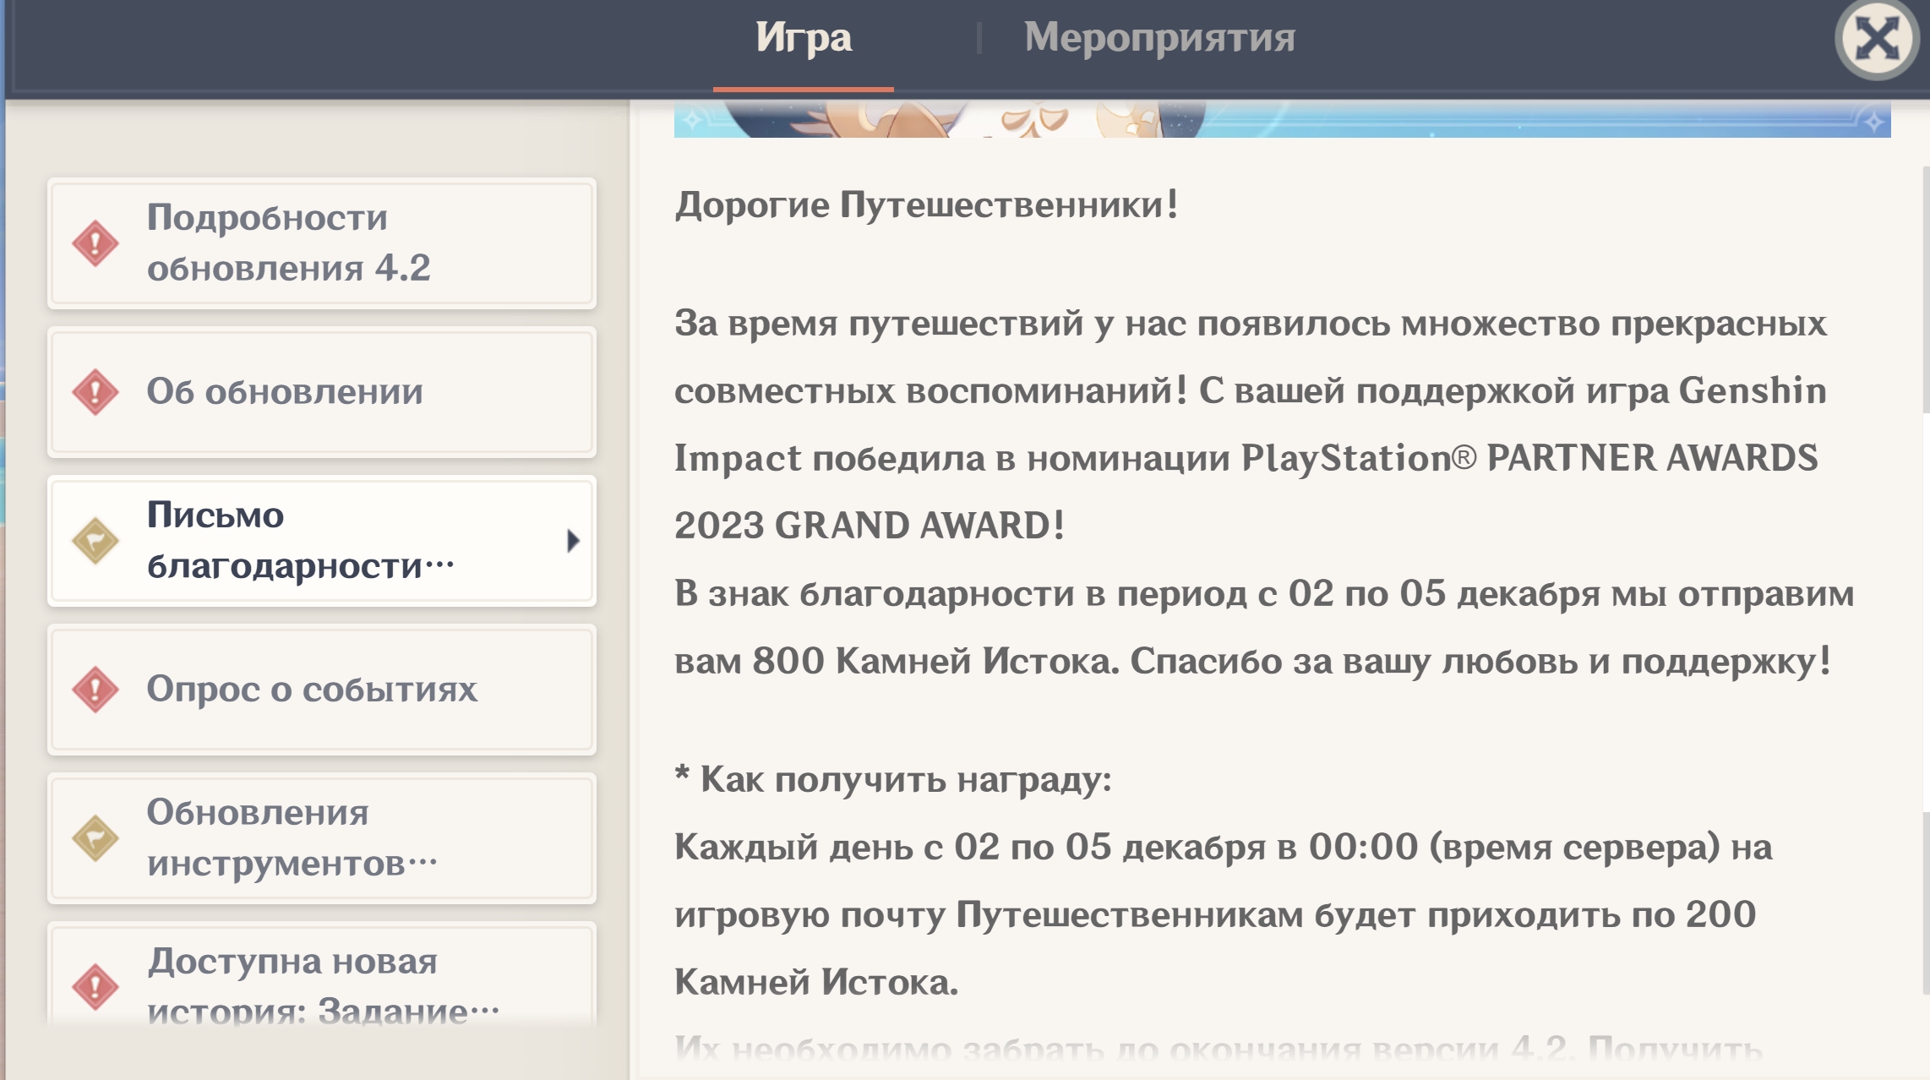This screenshot has height=1080, width=1930.
Task: Click arrow on Письмо благодарности entry
Action: (x=573, y=541)
